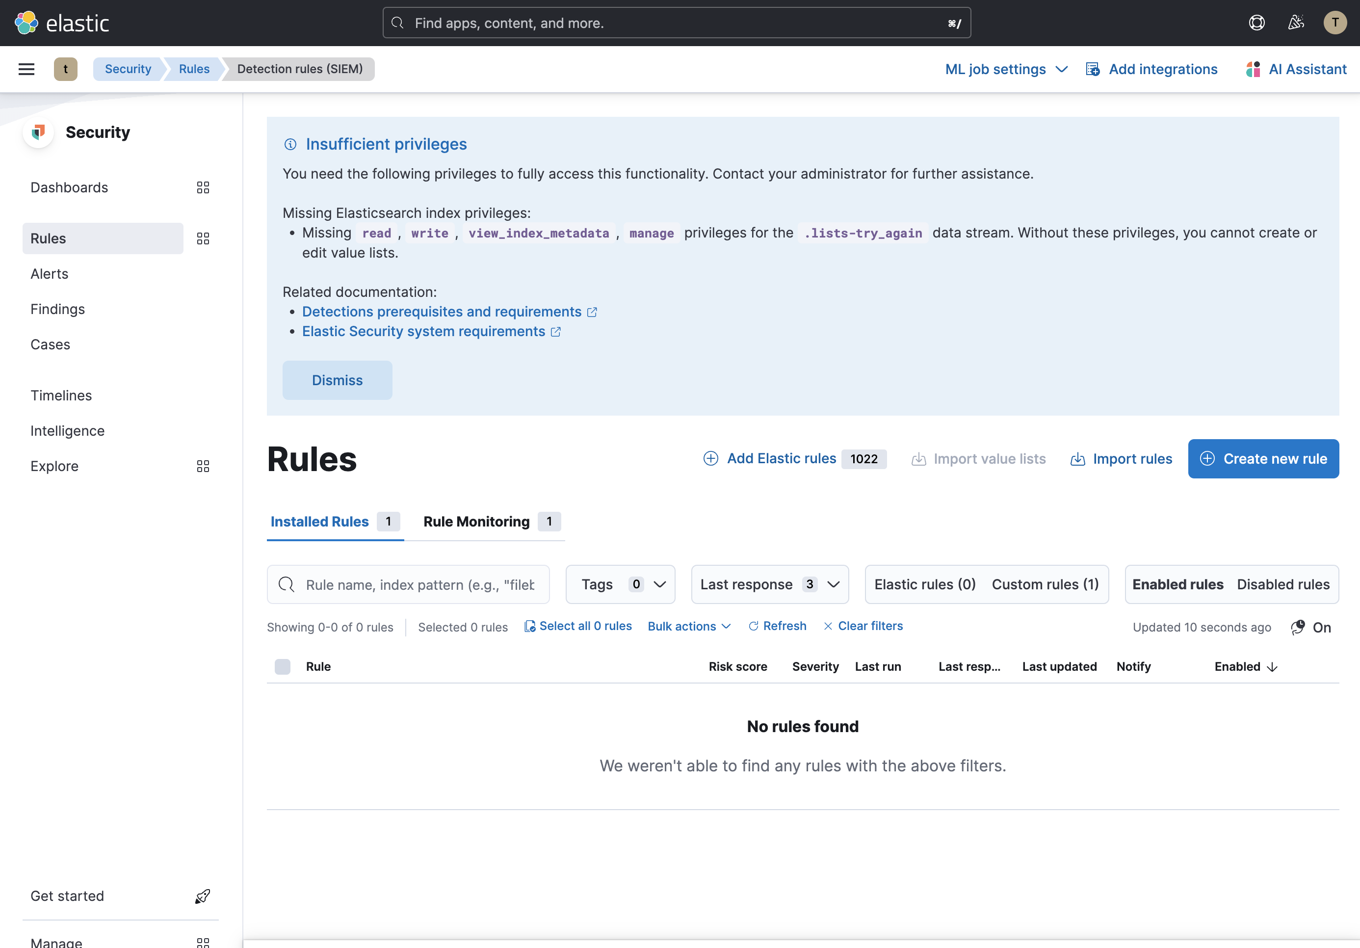
Task: Open Rules submenu grid icon
Action: point(203,239)
